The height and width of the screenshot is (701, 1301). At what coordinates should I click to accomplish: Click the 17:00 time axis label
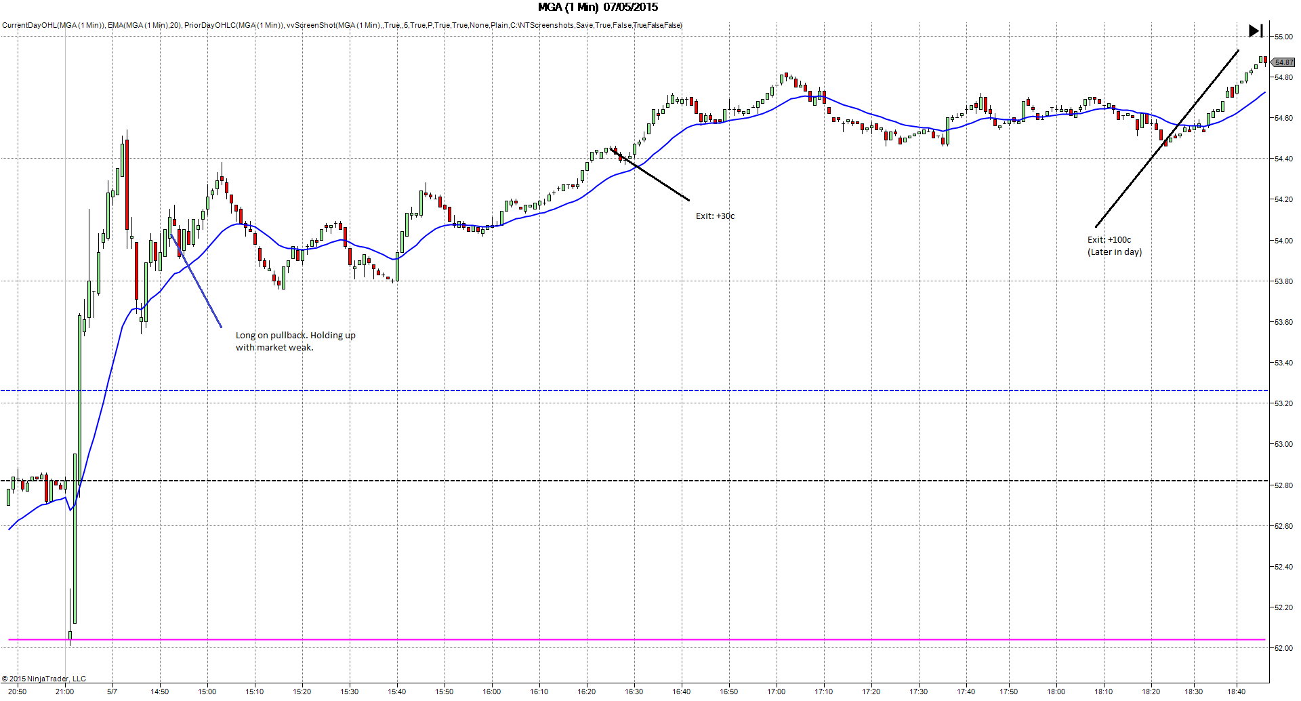(x=777, y=692)
